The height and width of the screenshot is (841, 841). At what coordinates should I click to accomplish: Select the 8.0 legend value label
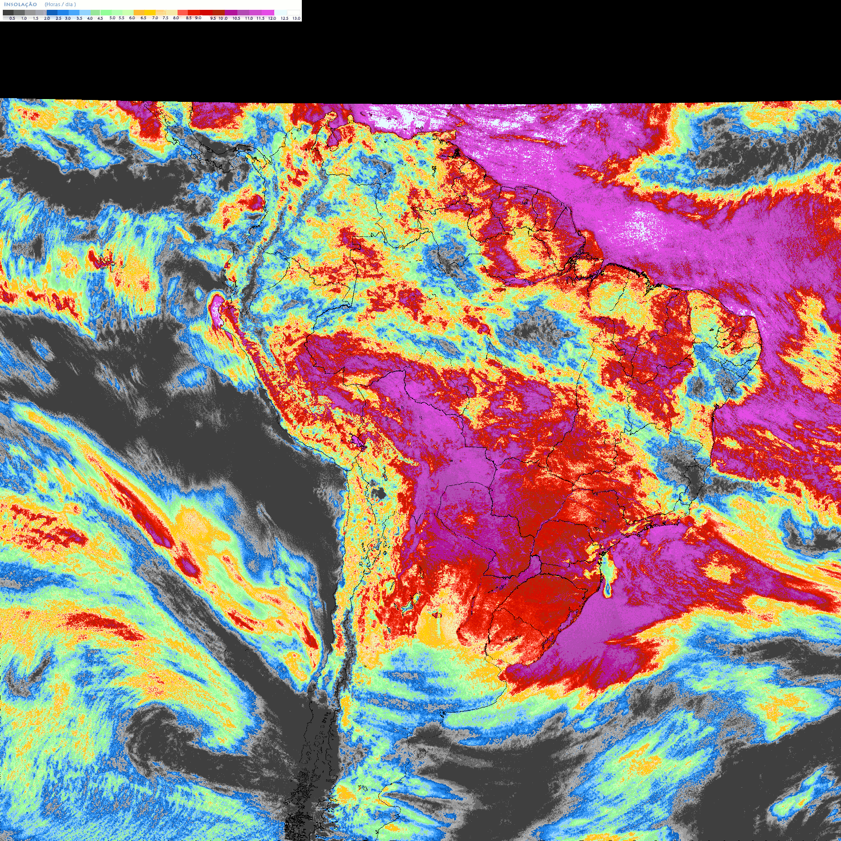tap(176, 18)
